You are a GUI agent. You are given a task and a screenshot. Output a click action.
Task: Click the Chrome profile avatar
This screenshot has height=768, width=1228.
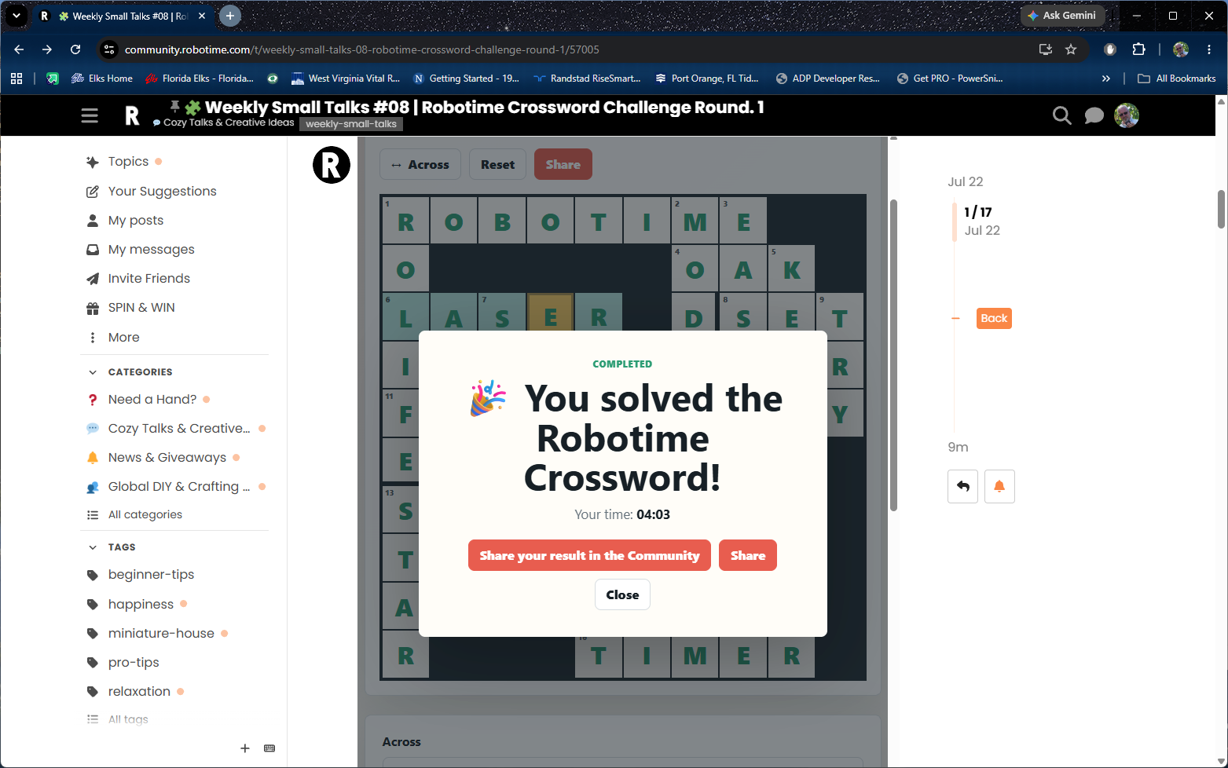pyautogui.click(x=1181, y=49)
